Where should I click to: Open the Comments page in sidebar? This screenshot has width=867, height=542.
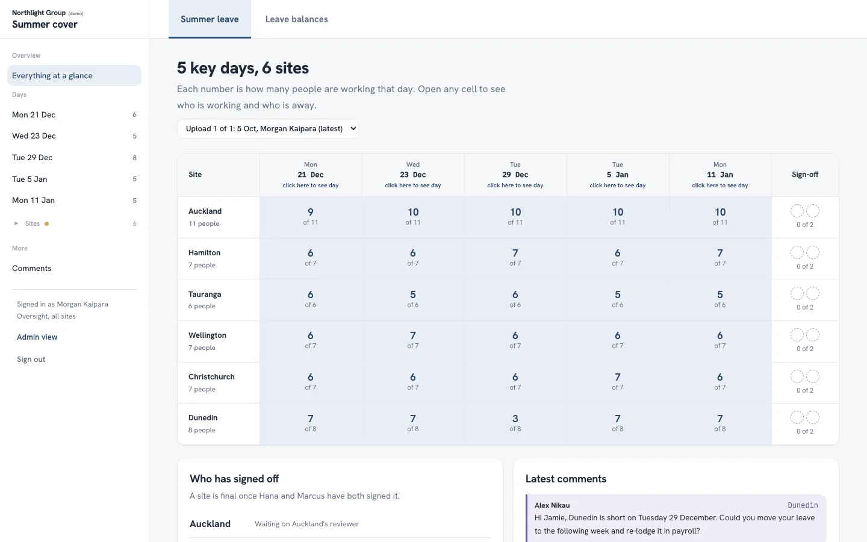(74, 269)
